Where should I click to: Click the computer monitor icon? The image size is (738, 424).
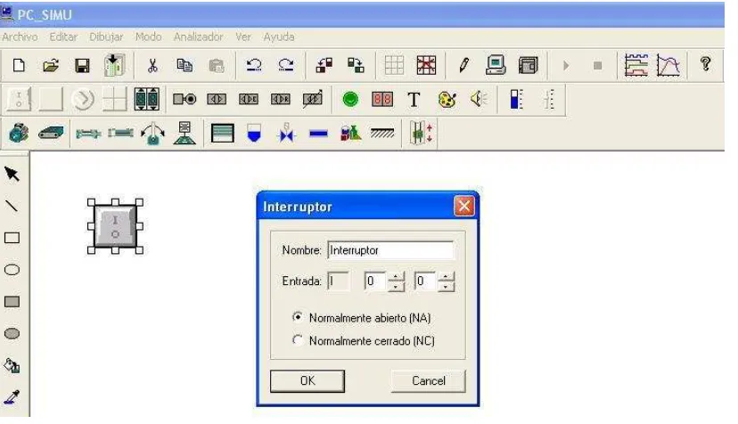click(x=496, y=65)
